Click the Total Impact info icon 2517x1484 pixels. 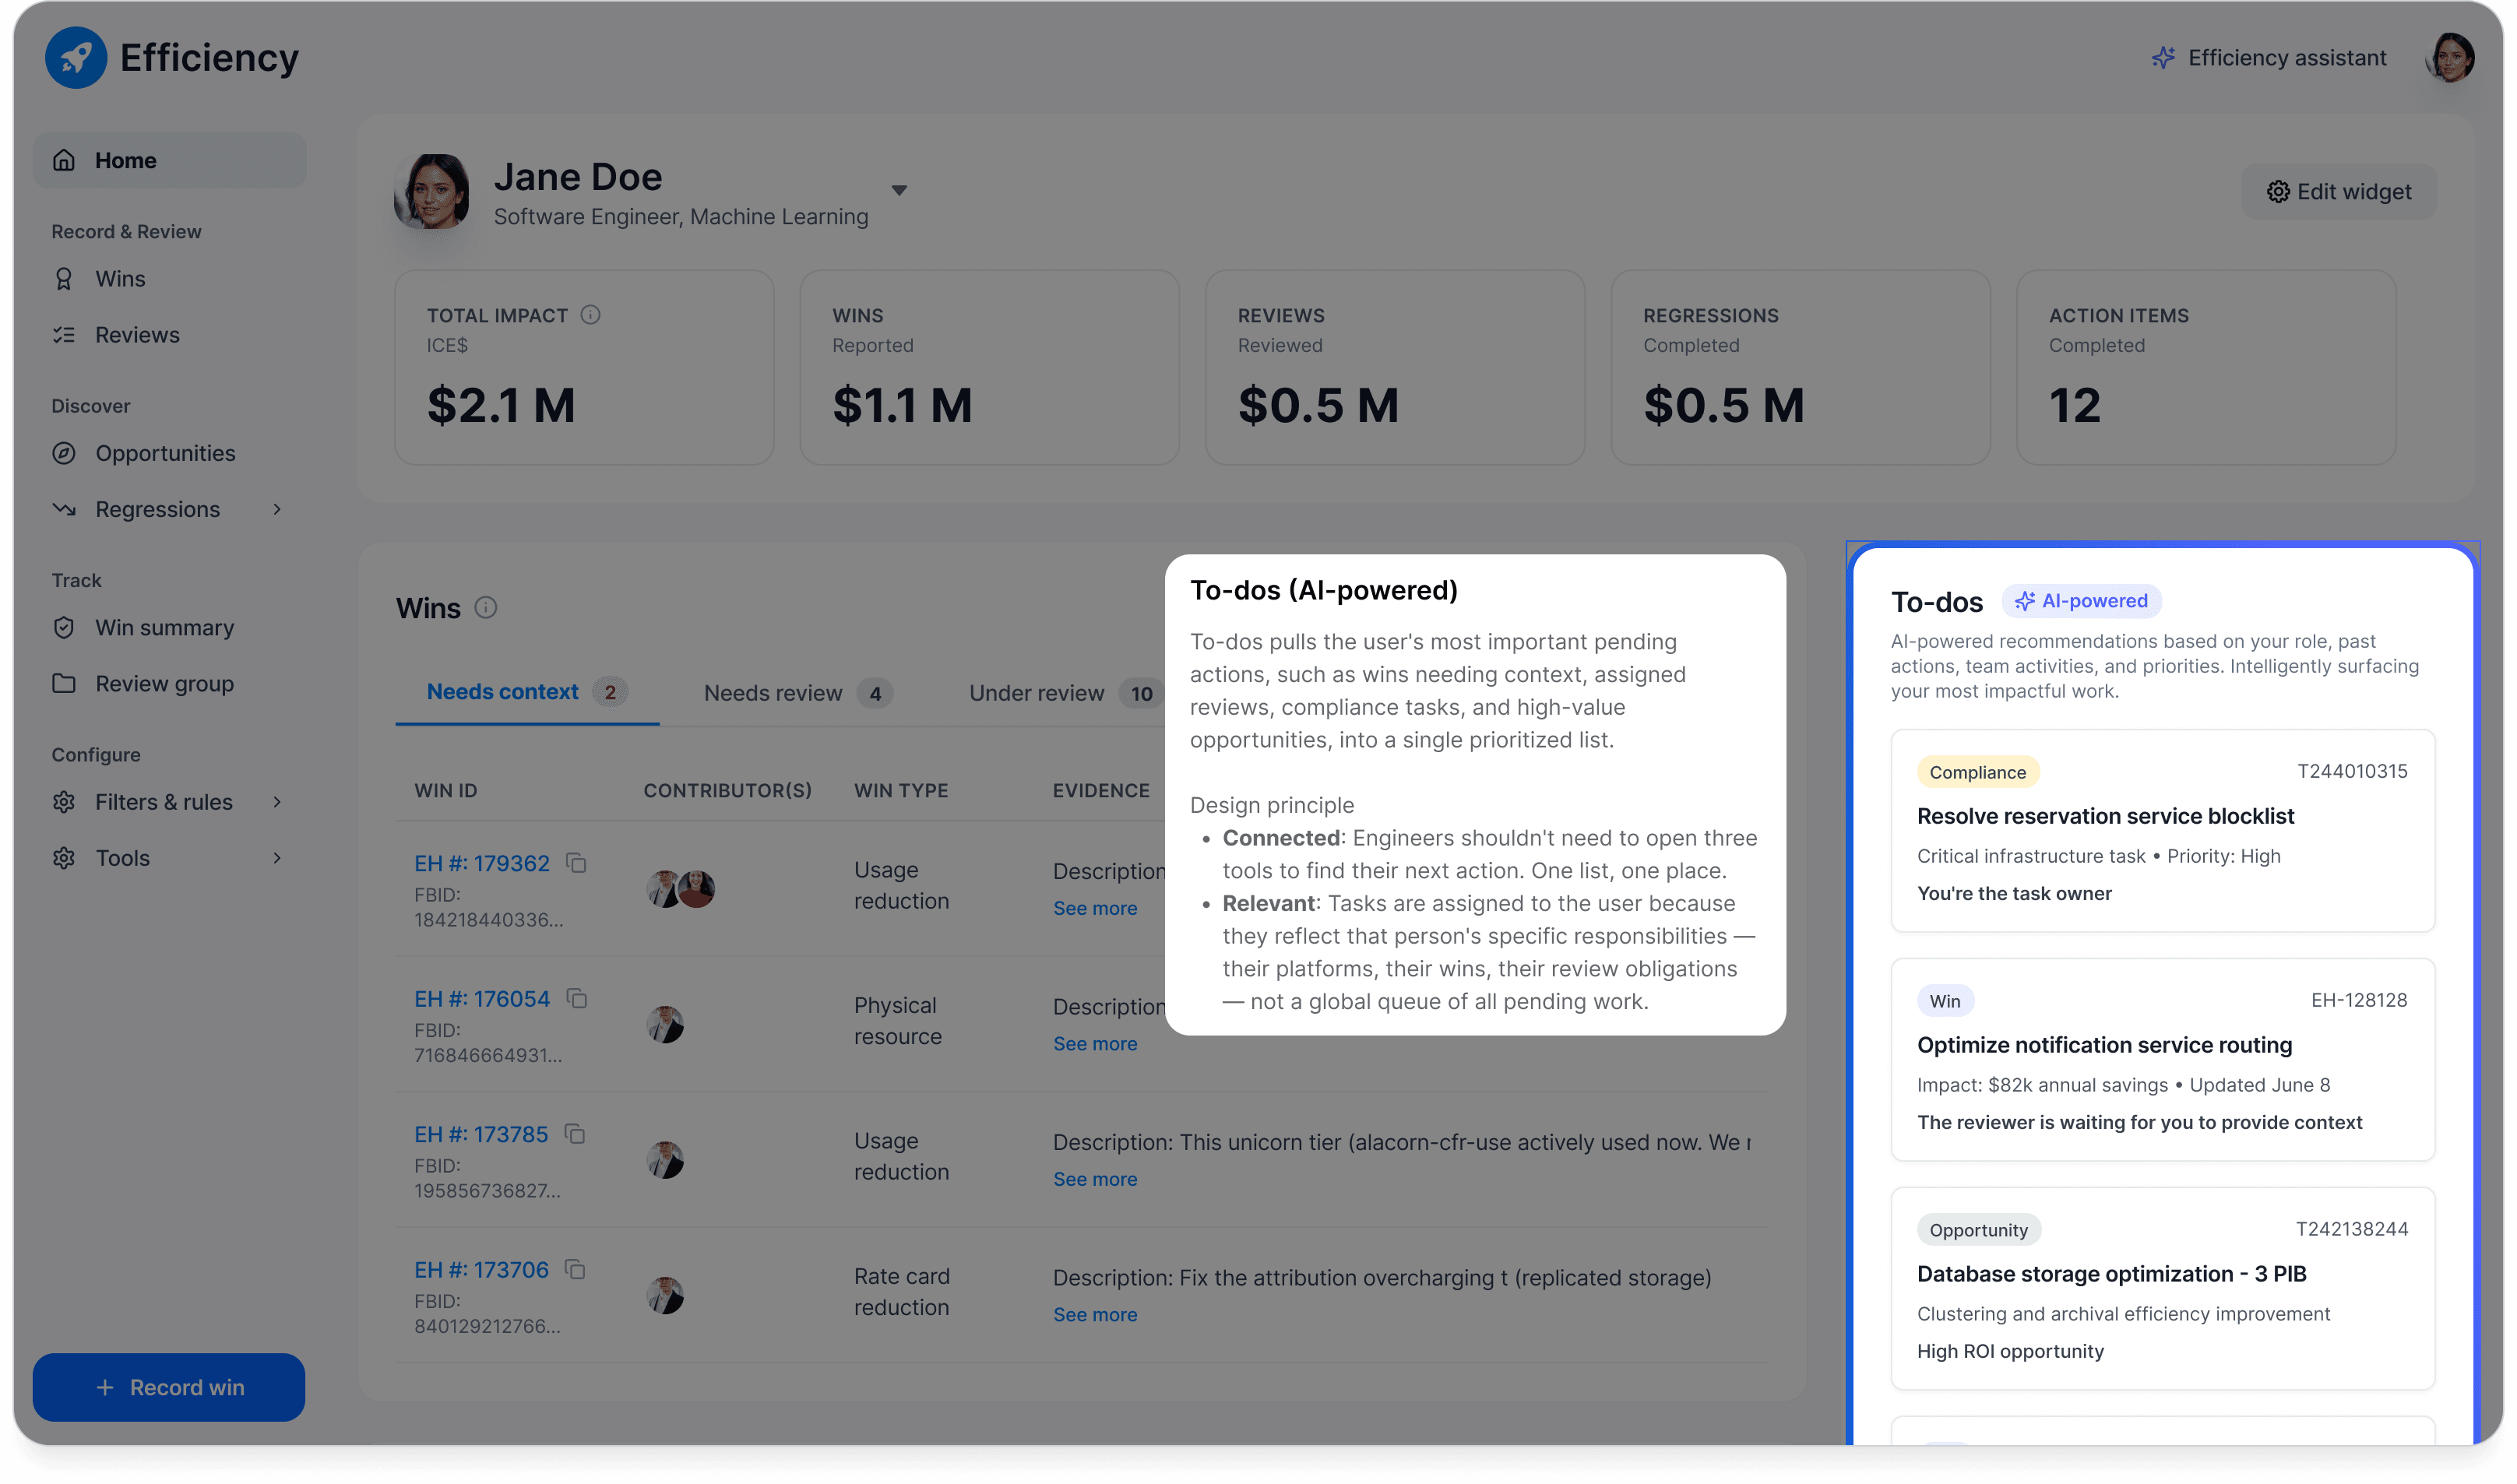tap(590, 315)
